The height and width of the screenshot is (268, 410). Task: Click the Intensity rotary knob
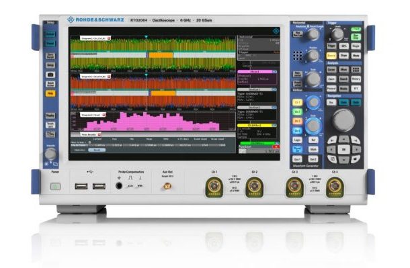(x=50, y=154)
